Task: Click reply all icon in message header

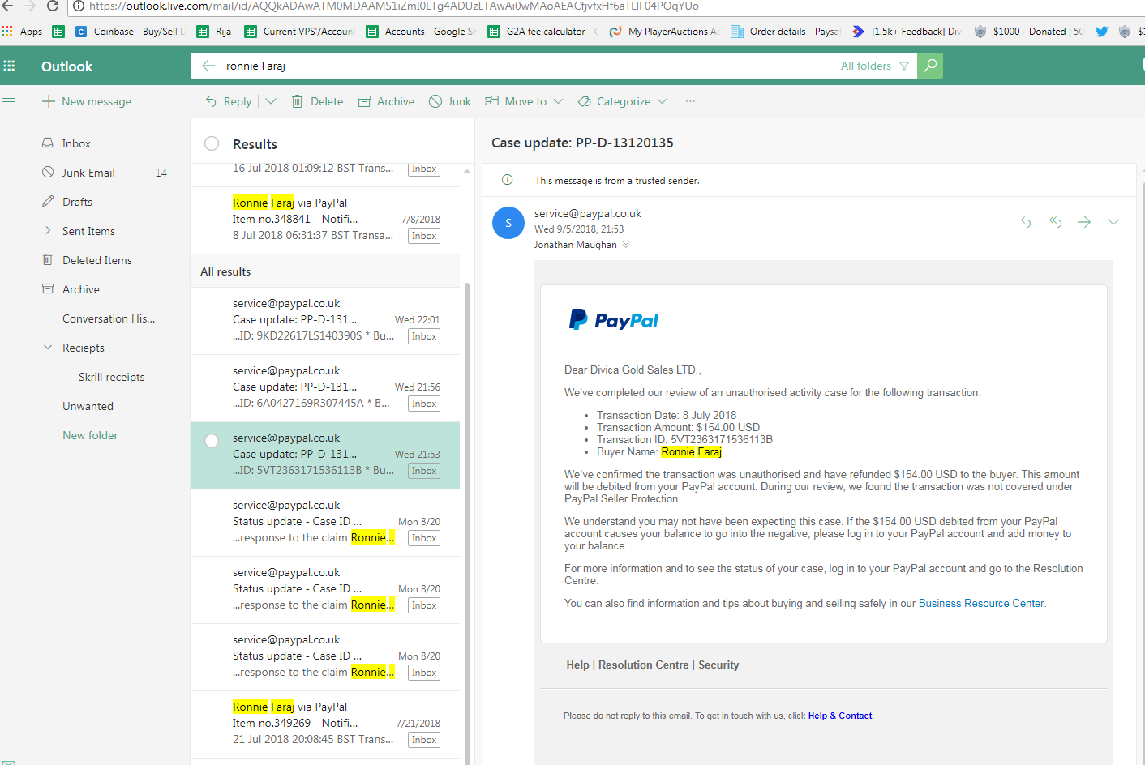Action: [x=1055, y=222]
